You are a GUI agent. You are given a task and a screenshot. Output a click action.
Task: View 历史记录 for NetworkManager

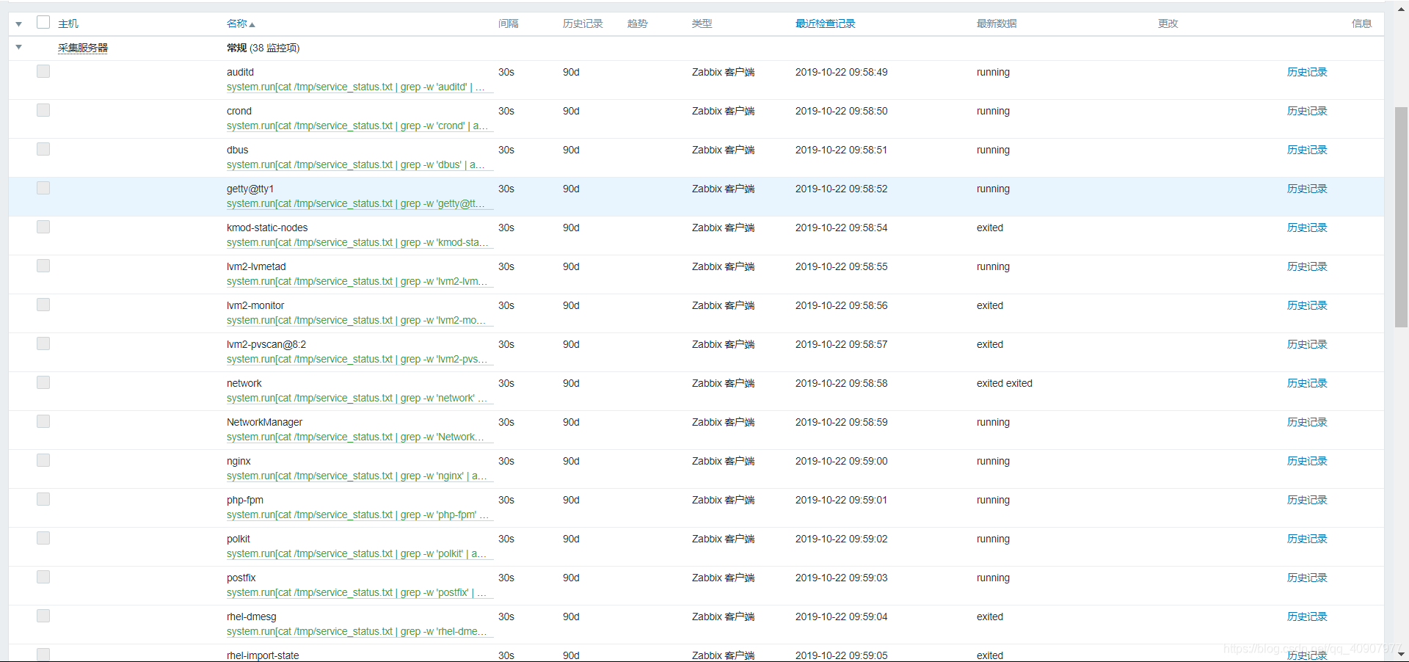tap(1307, 422)
